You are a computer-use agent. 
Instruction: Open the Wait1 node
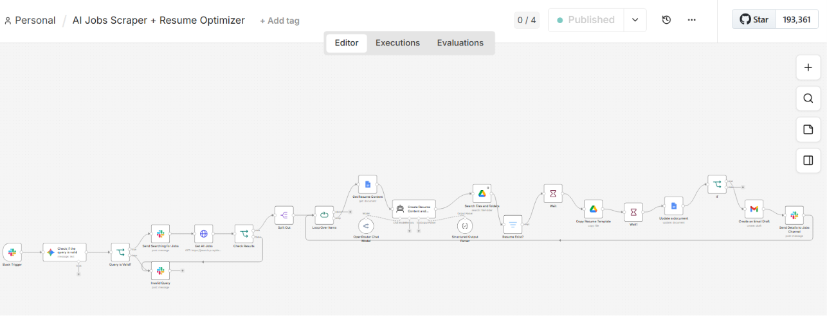633,212
